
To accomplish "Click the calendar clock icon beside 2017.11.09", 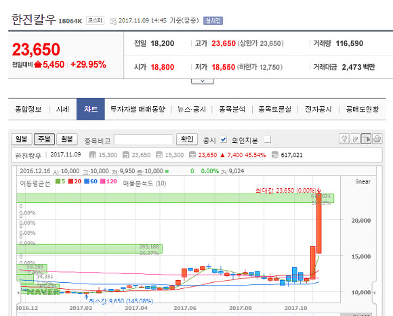I will pyautogui.click(x=114, y=22).
